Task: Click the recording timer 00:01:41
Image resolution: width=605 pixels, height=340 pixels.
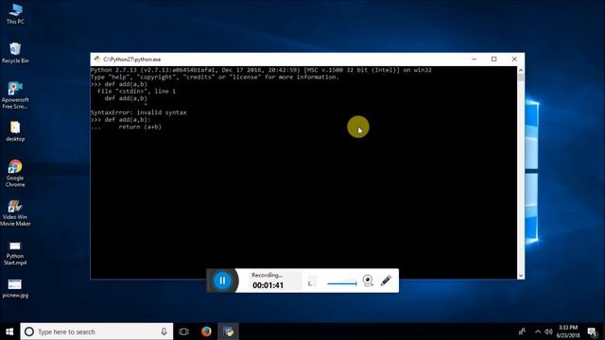Action: tap(268, 285)
